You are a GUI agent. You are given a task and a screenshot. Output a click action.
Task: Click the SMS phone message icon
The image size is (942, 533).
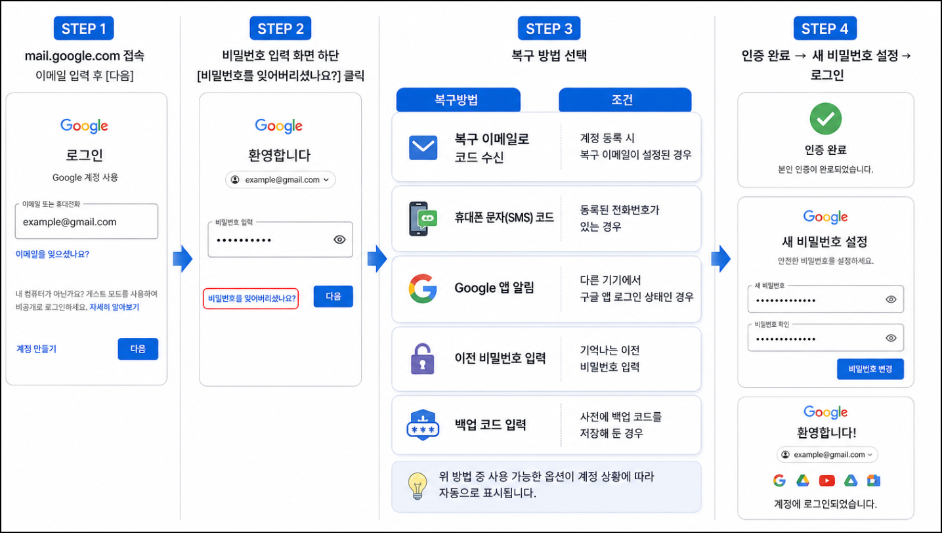click(x=423, y=219)
